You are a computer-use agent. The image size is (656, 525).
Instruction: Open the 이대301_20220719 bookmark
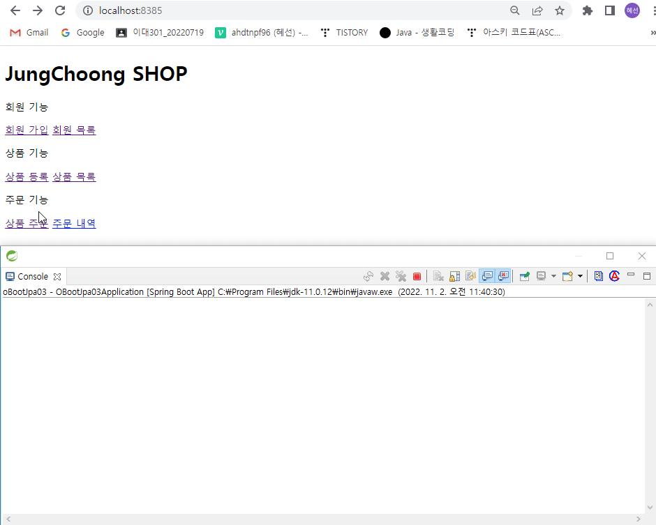click(161, 33)
